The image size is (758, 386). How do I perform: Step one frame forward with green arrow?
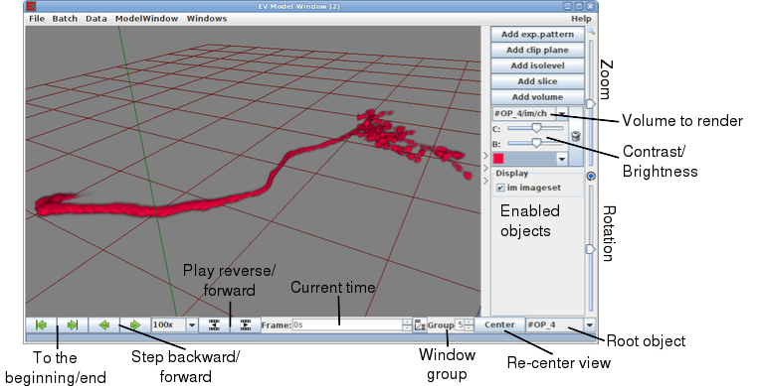tap(135, 325)
